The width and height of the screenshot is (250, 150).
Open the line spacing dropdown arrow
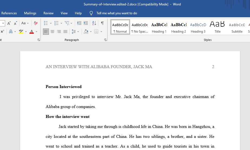[x=78, y=32]
